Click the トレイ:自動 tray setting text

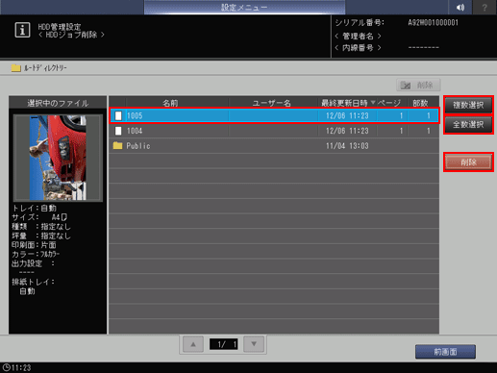[35, 209]
